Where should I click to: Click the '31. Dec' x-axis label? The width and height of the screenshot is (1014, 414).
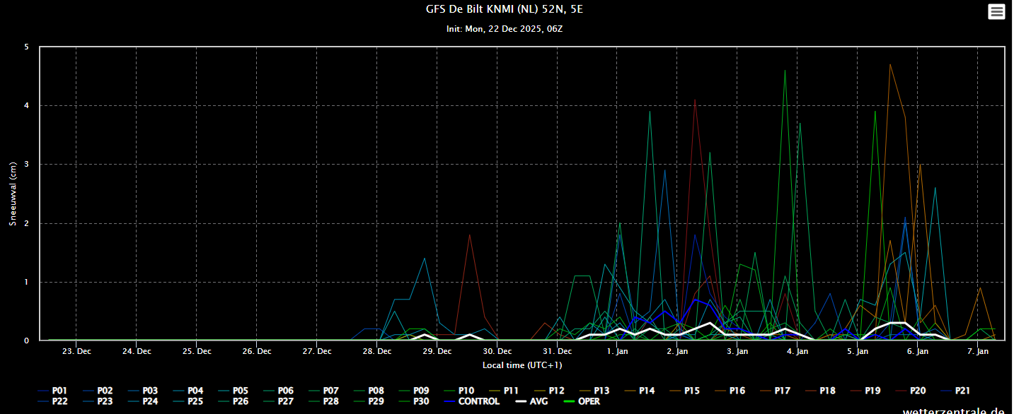click(558, 351)
